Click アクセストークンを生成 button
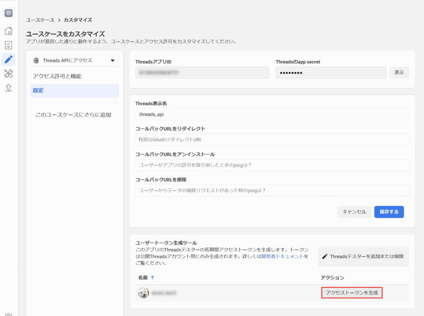The height and width of the screenshot is (316, 424). click(x=352, y=293)
